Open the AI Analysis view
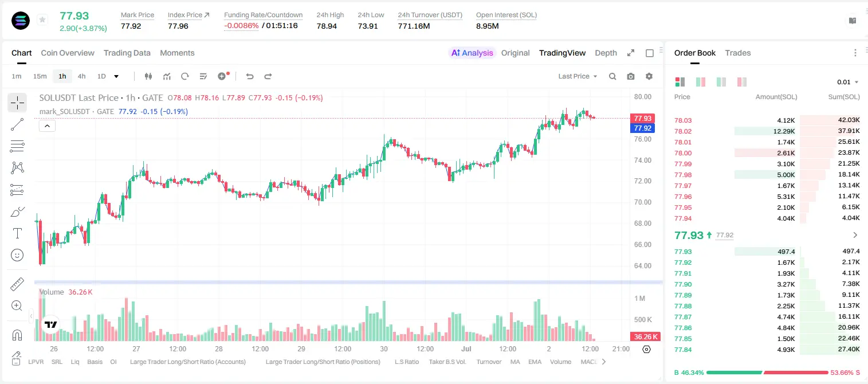The width and height of the screenshot is (868, 384). tap(472, 53)
